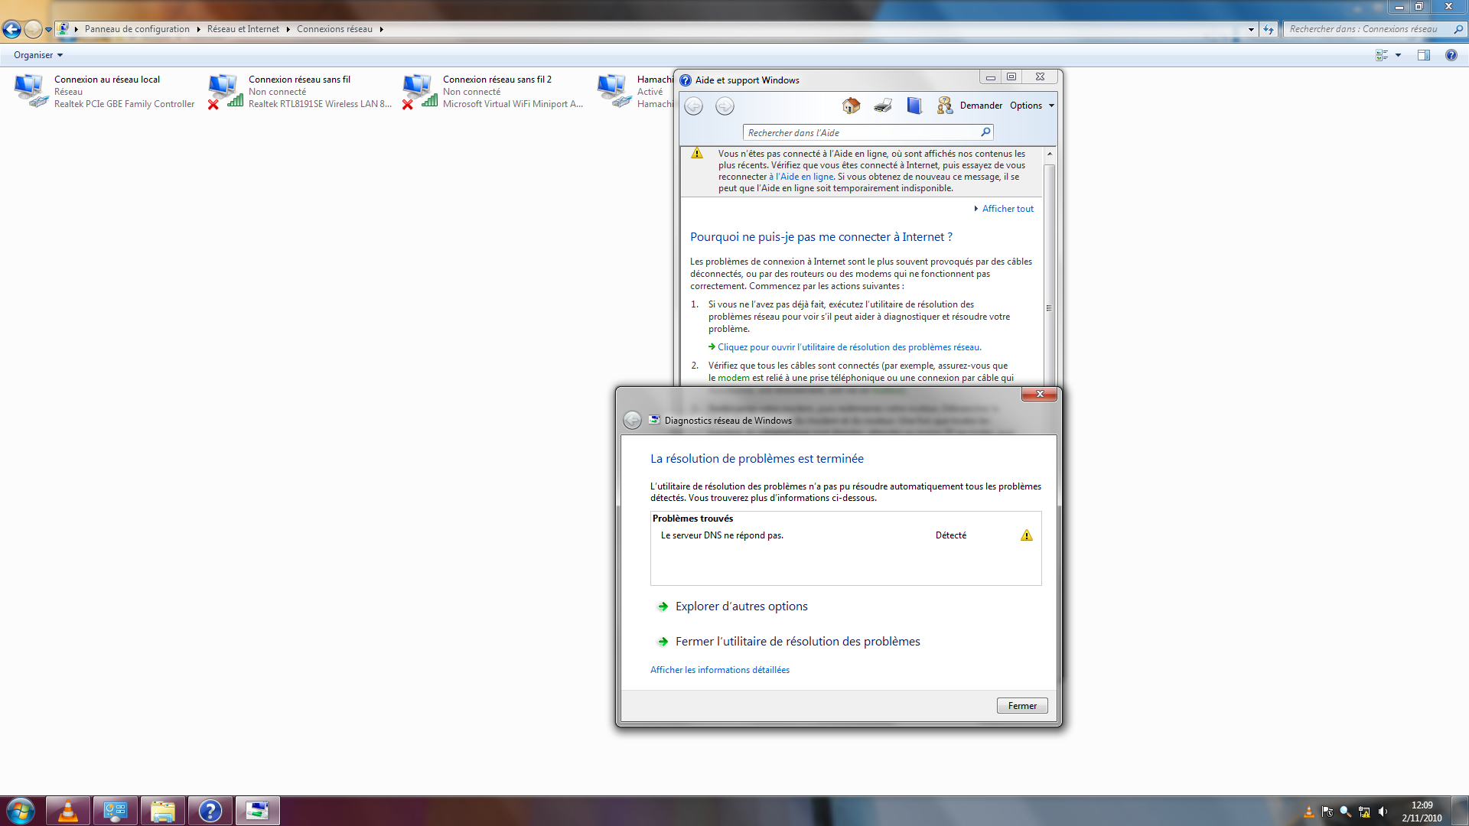Image resolution: width=1469 pixels, height=826 pixels.
Task: Click the Print icon in Help window
Action: (x=883, y=106)
